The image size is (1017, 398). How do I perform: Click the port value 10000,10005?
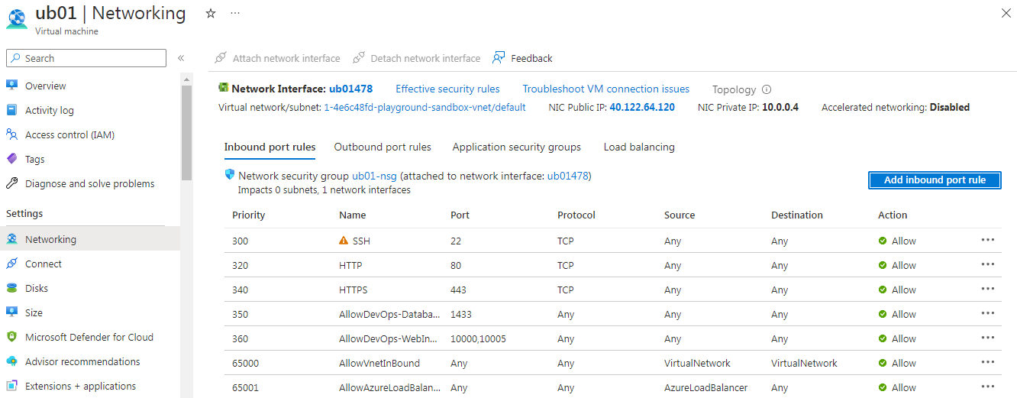pos(478,338)
